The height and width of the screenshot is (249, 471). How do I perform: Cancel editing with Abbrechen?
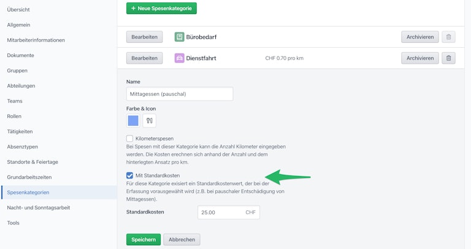click(182, 239)
